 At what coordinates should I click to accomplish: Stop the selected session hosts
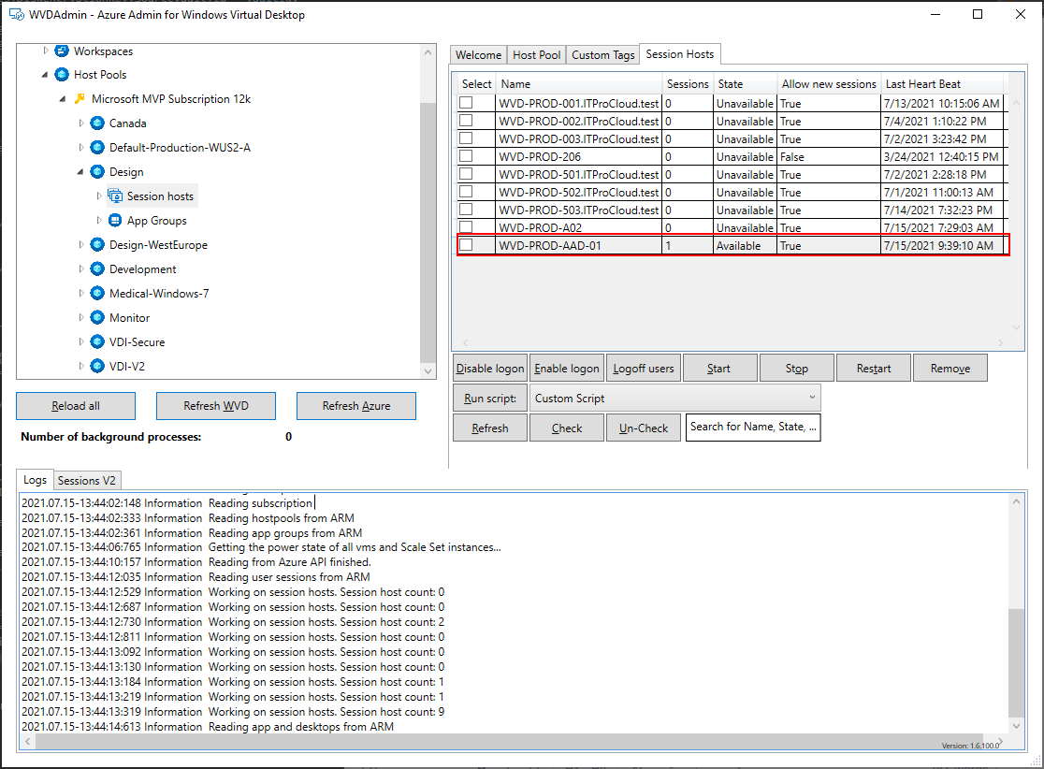[x=796, y=369]
